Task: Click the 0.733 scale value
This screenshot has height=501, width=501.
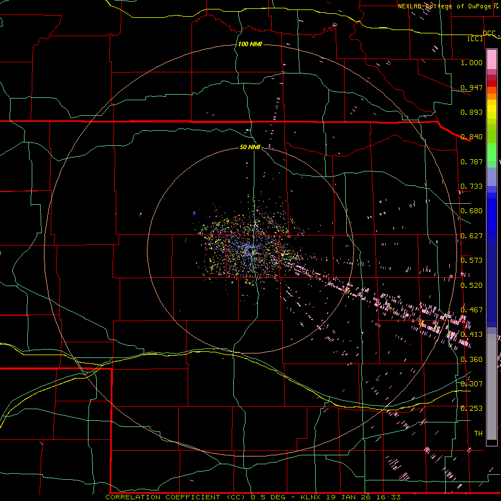Action: point(471,186)
